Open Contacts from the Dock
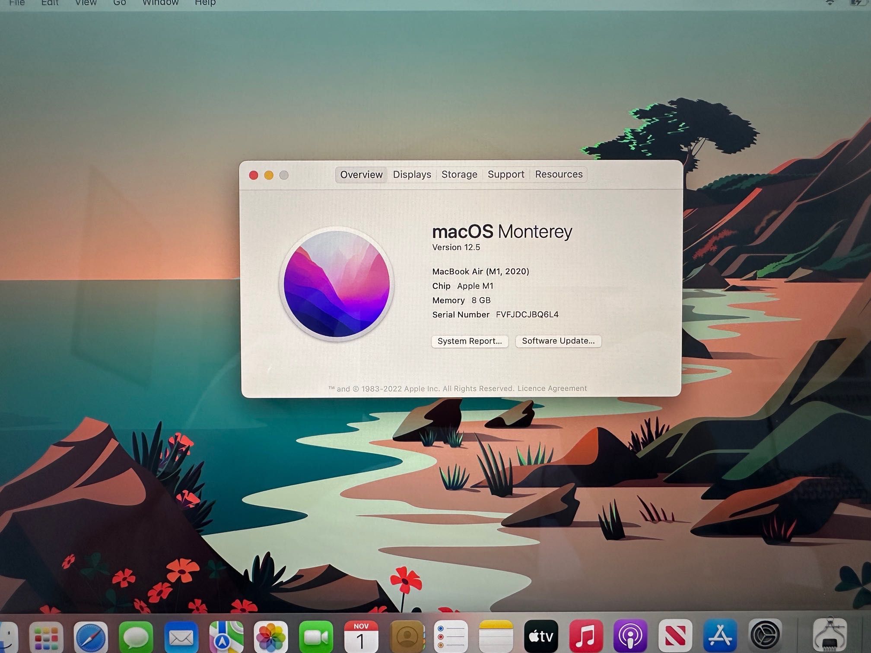This screenshot has height=653, width=871. pos(407,637)
